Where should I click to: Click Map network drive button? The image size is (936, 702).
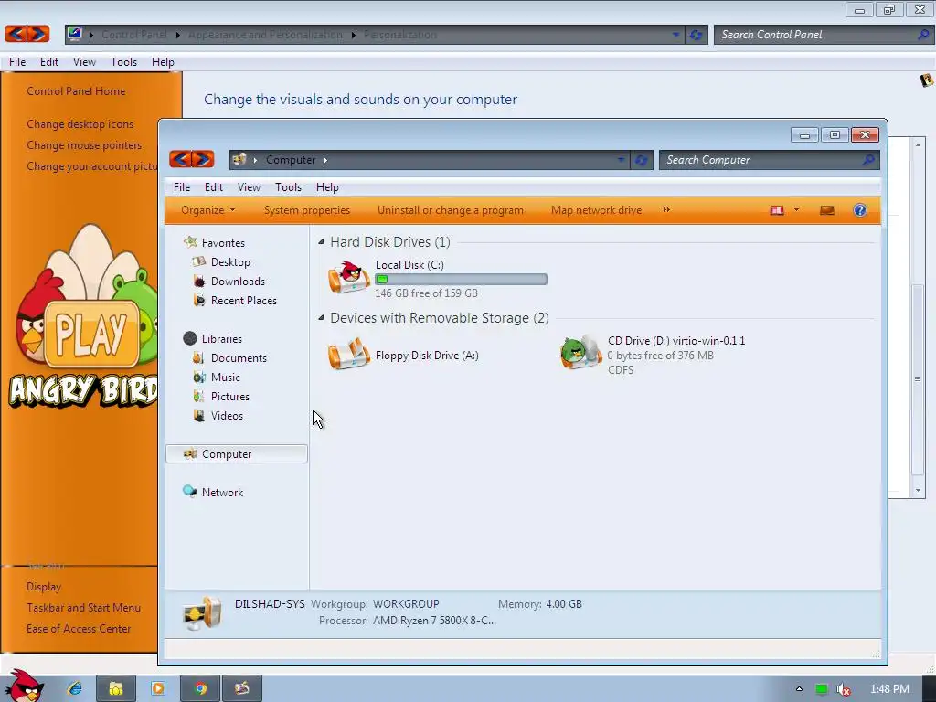pos(596,210)
